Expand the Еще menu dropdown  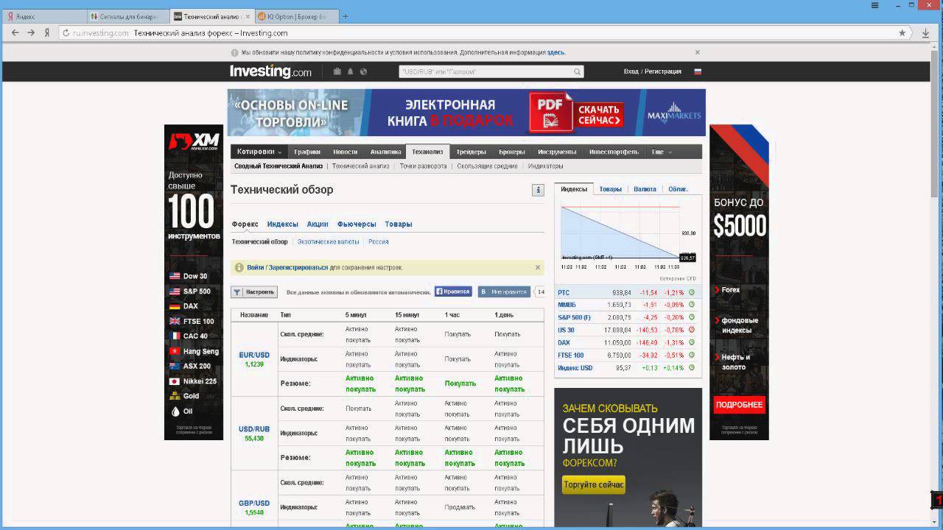coord(662,152)
